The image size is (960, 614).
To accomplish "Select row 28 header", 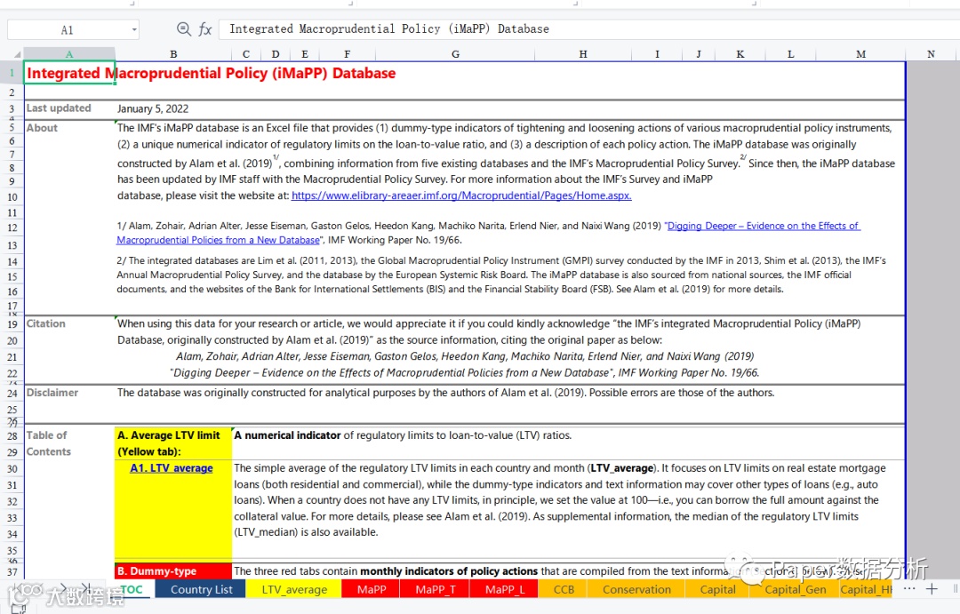I will 12,436.
